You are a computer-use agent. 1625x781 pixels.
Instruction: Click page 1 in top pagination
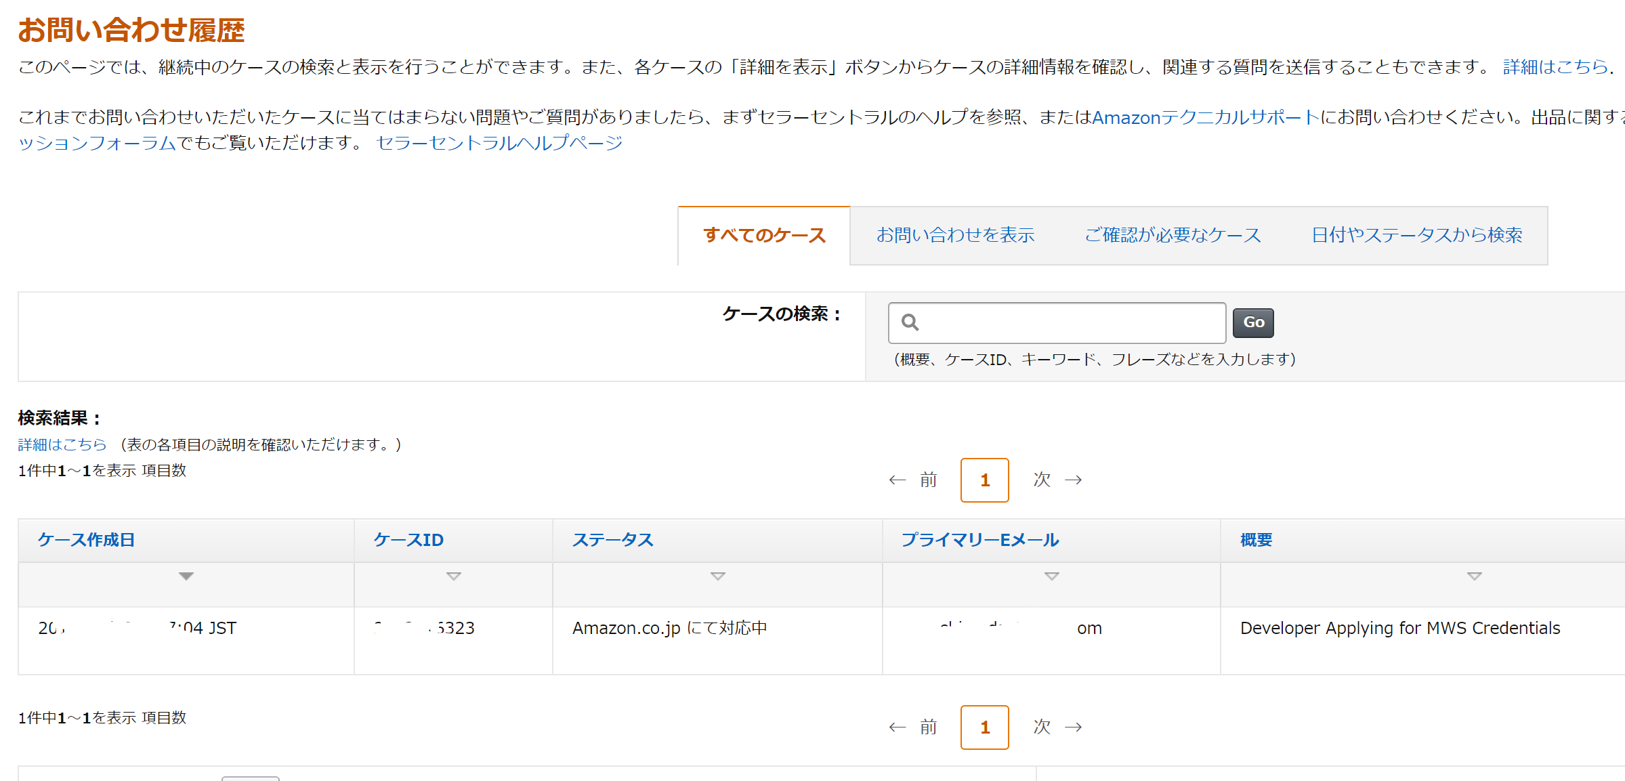pos(985,480)
